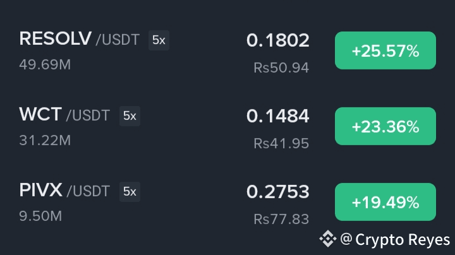Tap the +19.49% change button
This screenshot has height=255, width=455.
[385, 202]
